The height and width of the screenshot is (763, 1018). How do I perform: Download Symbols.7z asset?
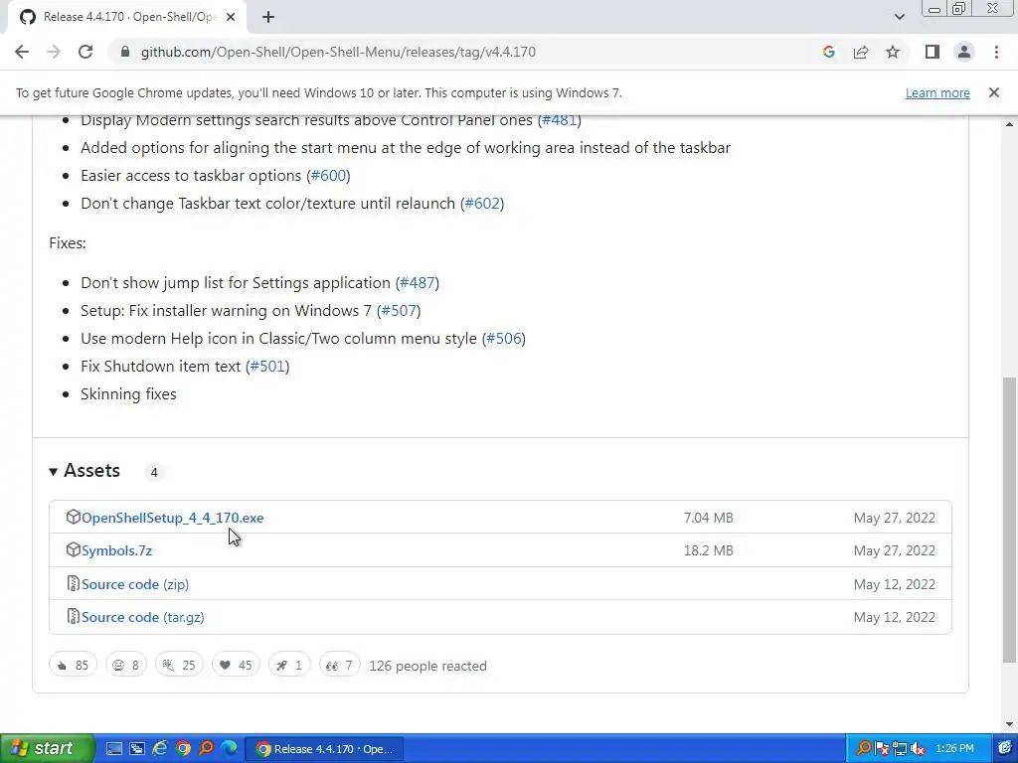(117, 550)
